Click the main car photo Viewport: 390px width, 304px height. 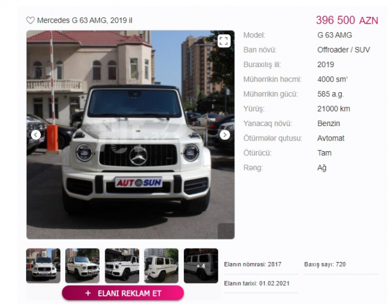(x=130, y=135)
